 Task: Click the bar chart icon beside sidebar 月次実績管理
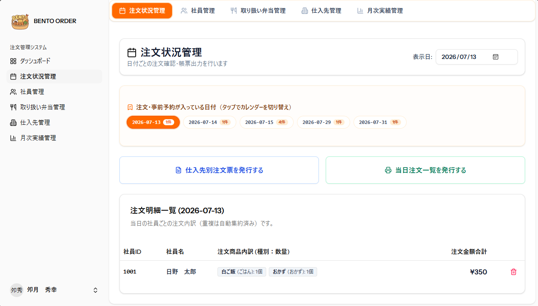[x=13, y=138]
